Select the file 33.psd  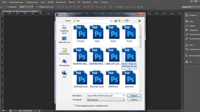point(129,34)
